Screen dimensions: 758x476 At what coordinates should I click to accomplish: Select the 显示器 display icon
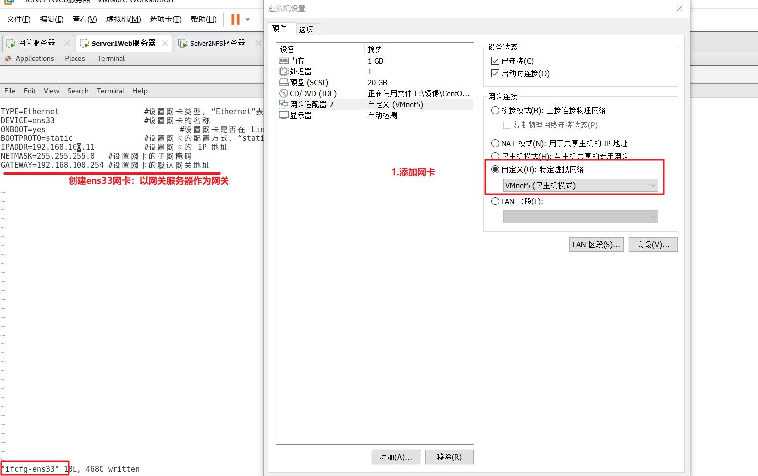point(284,115)
